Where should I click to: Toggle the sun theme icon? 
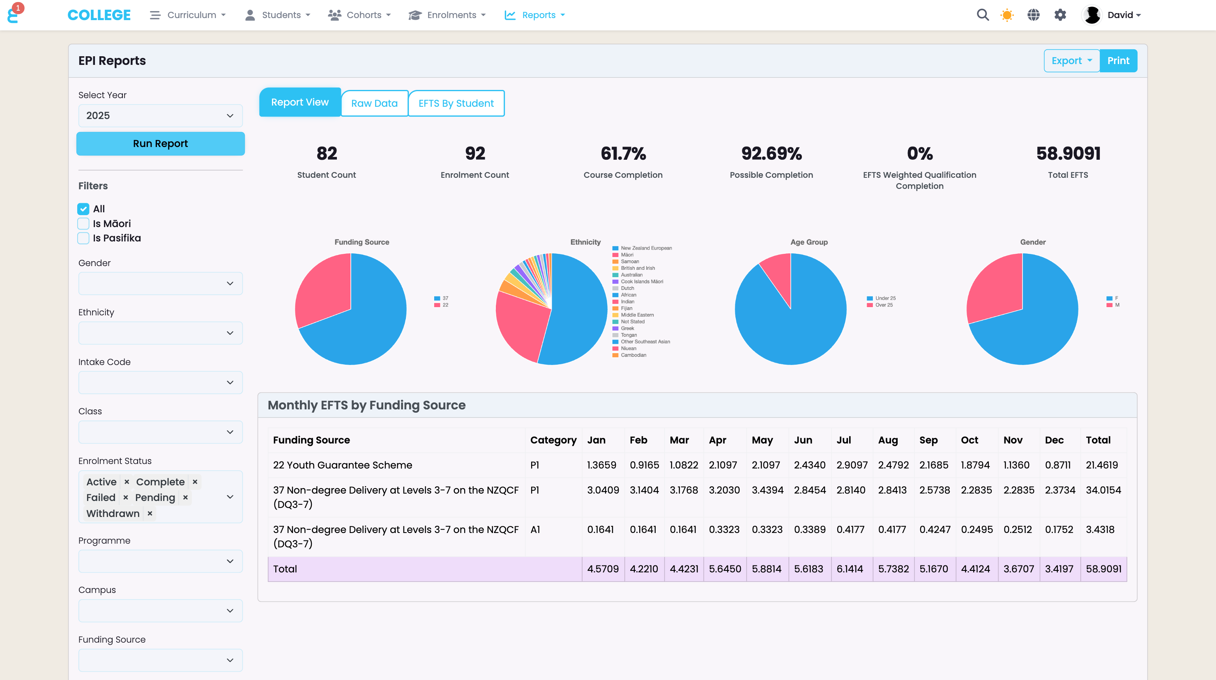pyautogui.click(x=1007, y=15)
